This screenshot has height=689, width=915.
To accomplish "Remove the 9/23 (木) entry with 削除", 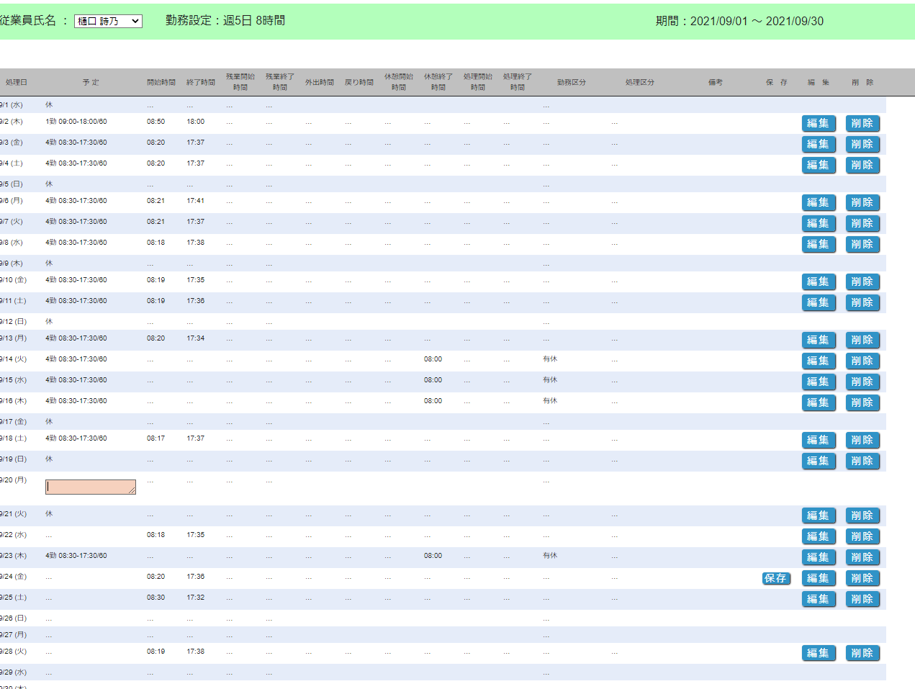I will coord(862,557).
